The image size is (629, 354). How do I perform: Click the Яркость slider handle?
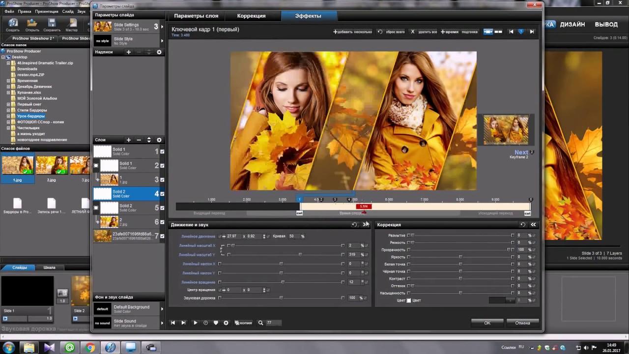(460, 257)
